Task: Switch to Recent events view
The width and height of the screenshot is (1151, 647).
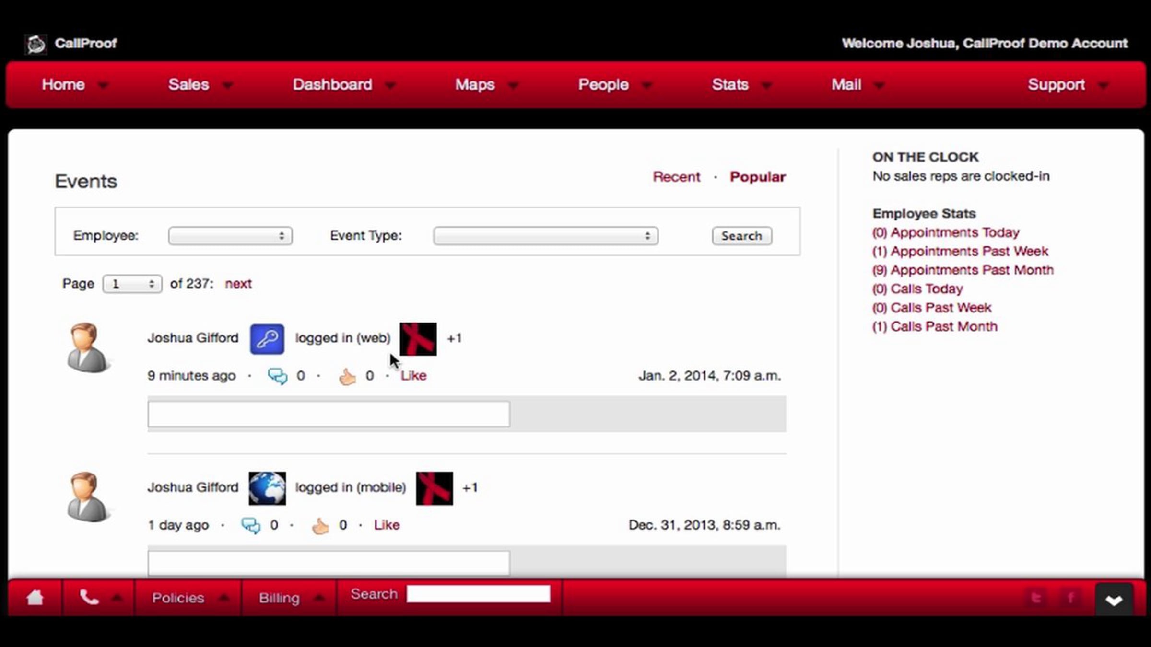Action: tap(676, 177)
